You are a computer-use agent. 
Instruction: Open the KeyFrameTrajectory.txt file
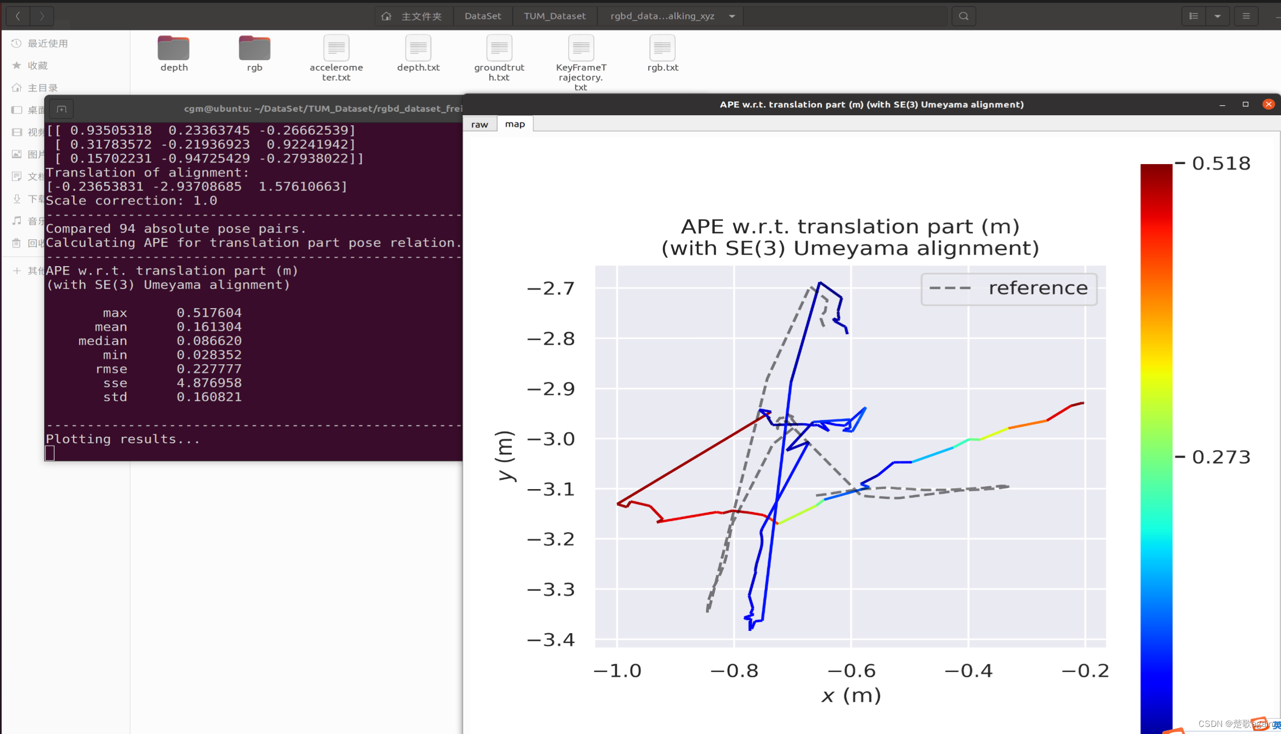tap(581, 49)
